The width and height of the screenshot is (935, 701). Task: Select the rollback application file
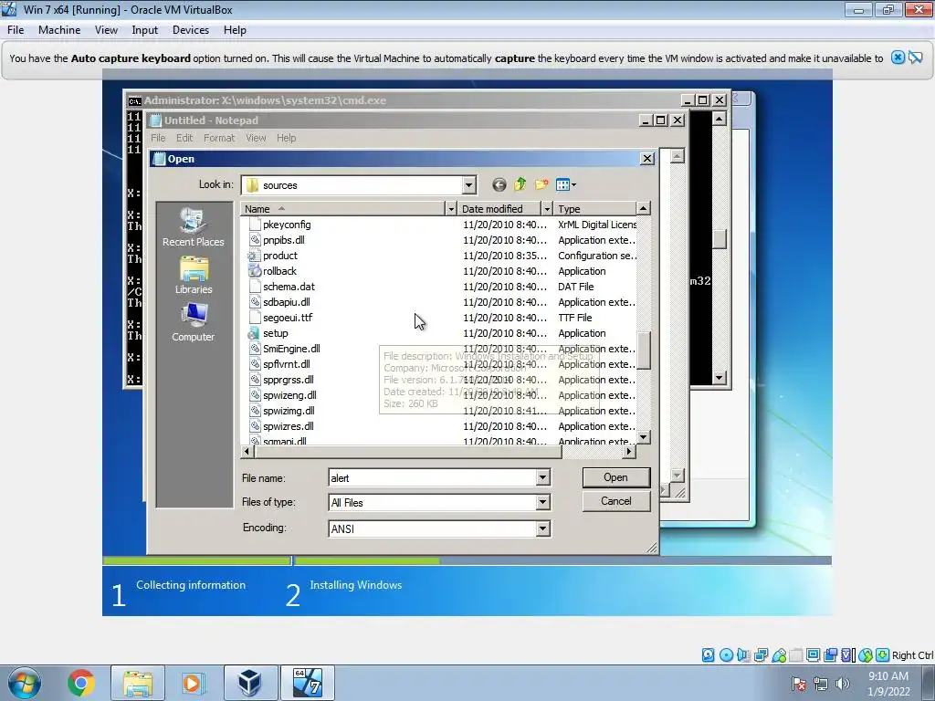[279, 271]
